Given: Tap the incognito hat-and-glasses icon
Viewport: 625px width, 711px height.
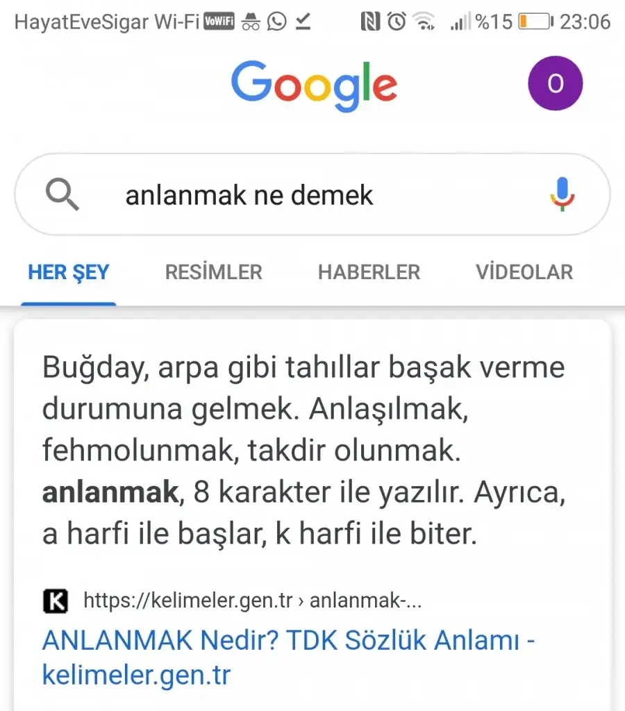Looking at the screenshot, I should 251,22.
